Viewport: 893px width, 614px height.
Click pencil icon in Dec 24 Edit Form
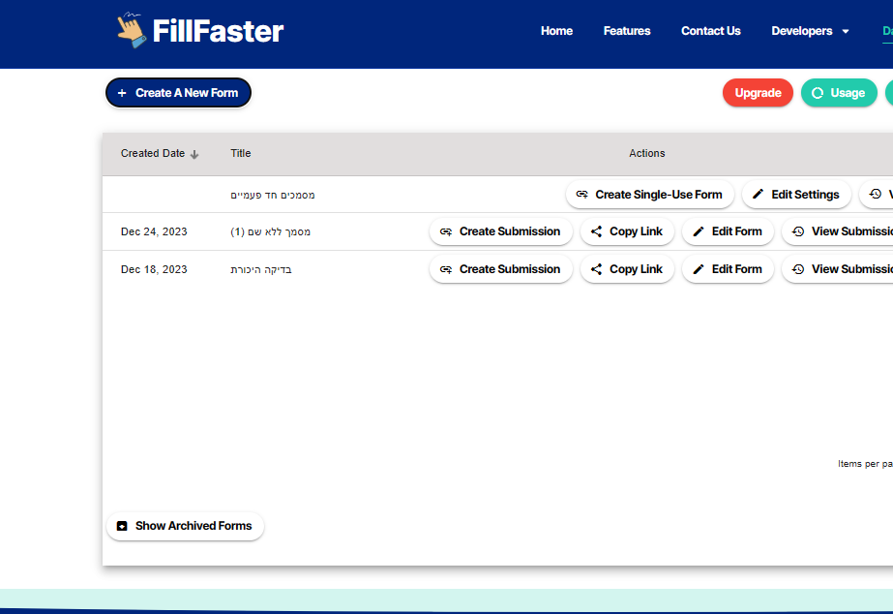699,231
